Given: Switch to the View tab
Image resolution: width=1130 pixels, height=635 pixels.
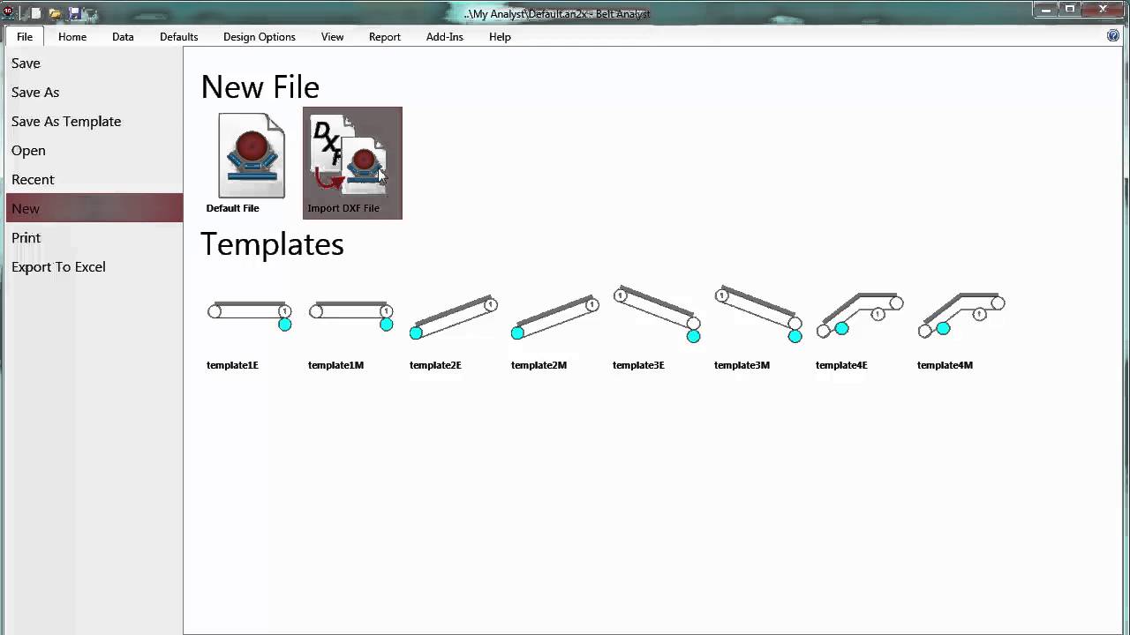Looking at the screenshot, I should 332,37.
